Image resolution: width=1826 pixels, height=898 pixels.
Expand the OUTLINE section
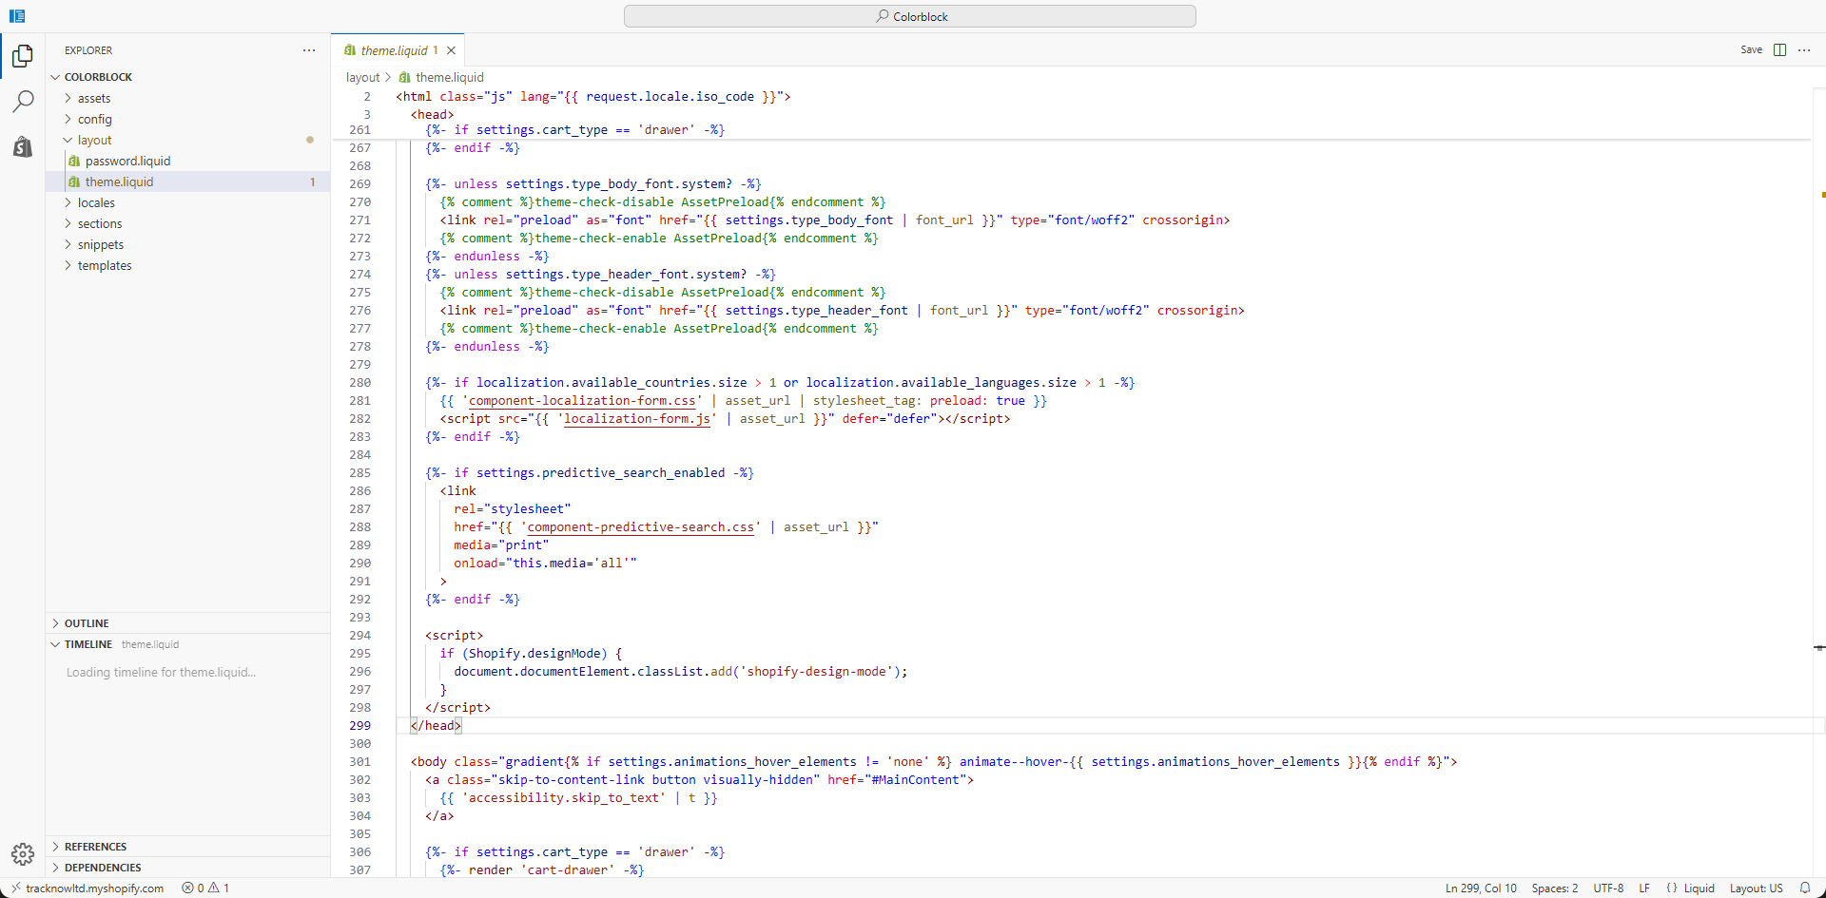click(x=86, y=623)
